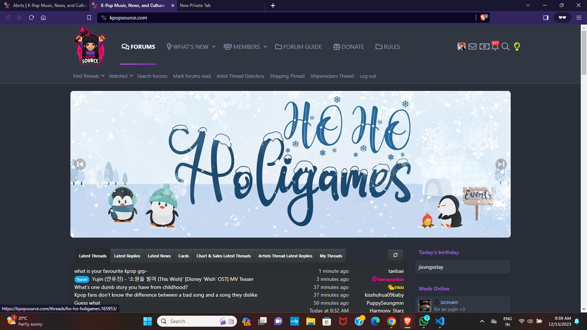The image size is (587, 330).
Task: Click the Log out link
Action: (368, 76)
